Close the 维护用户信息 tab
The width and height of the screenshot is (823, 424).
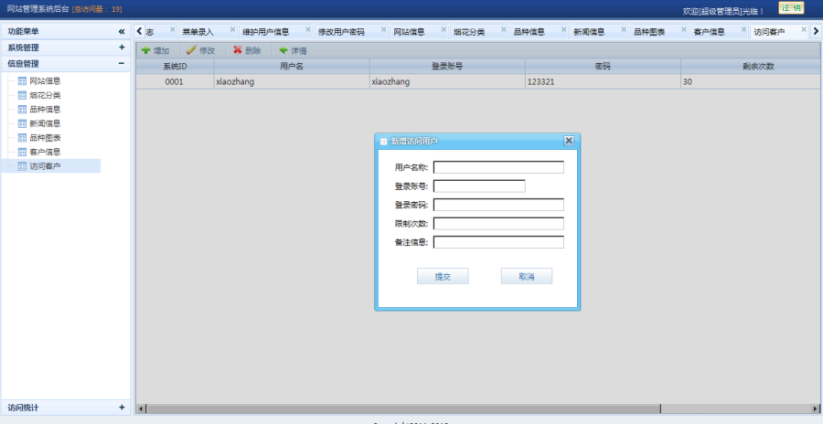[x=308, y=29]
